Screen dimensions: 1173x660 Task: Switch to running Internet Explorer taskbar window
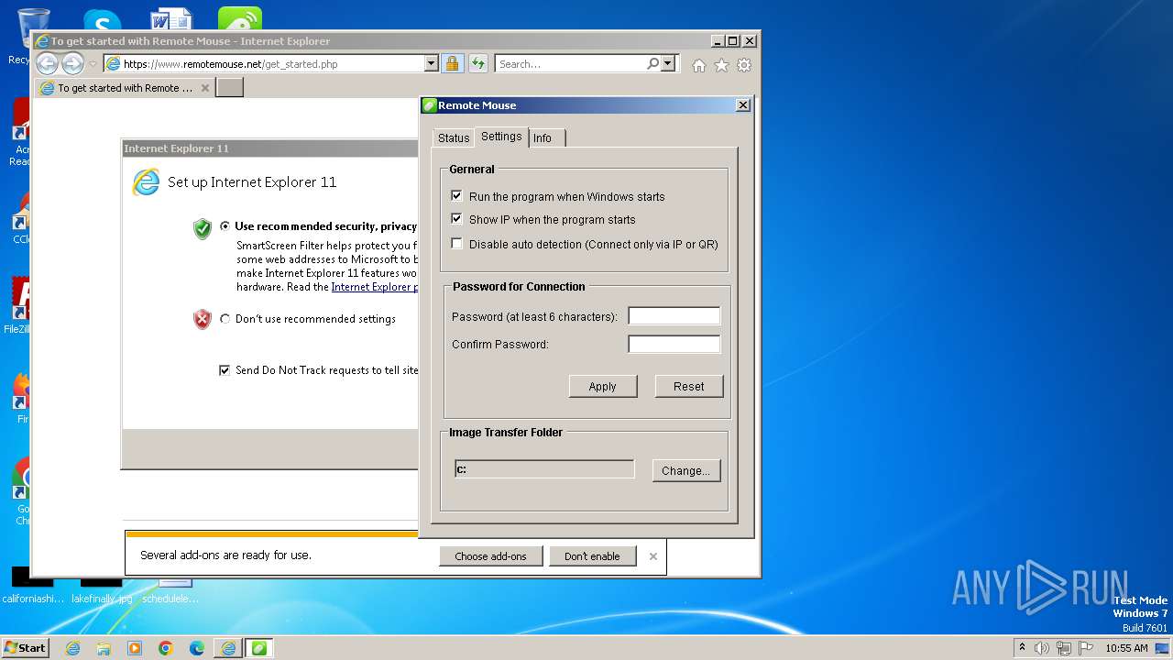tap(228, 648)
